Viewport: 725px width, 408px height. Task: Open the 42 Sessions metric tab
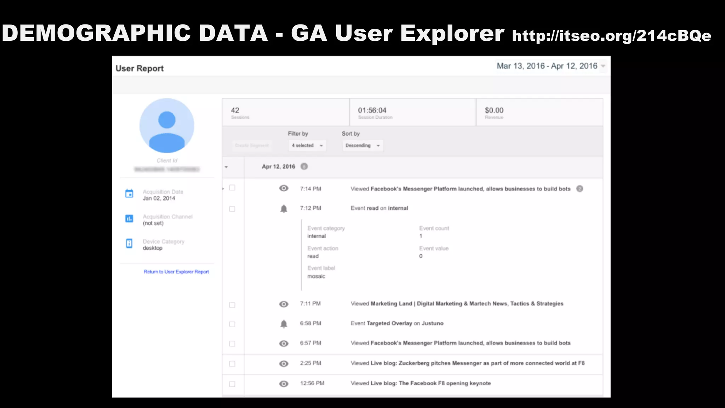click(286, 113)
